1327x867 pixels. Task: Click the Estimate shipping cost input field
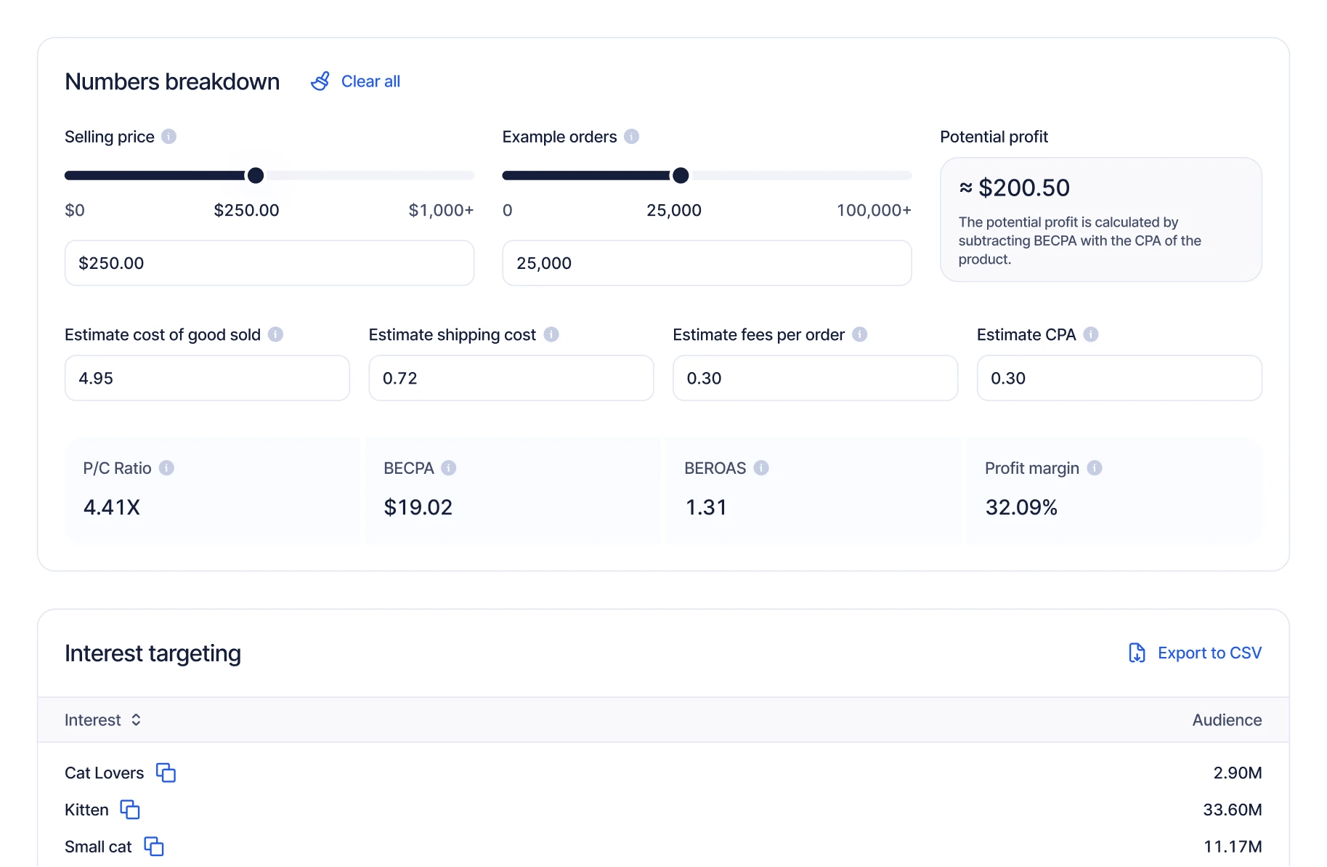[511, 378]
